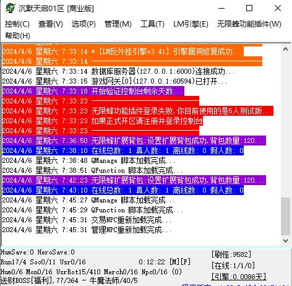
Task: Select the 管理NPC重新加载完成 log line
Action: (x=87, y=230)
